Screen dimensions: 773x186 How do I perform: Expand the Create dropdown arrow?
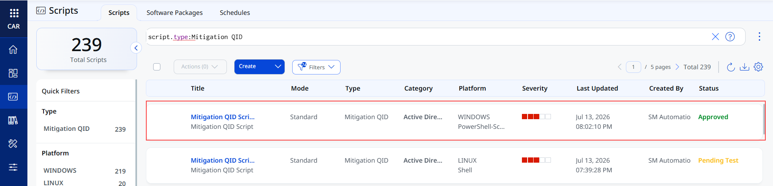click(278, 66)
